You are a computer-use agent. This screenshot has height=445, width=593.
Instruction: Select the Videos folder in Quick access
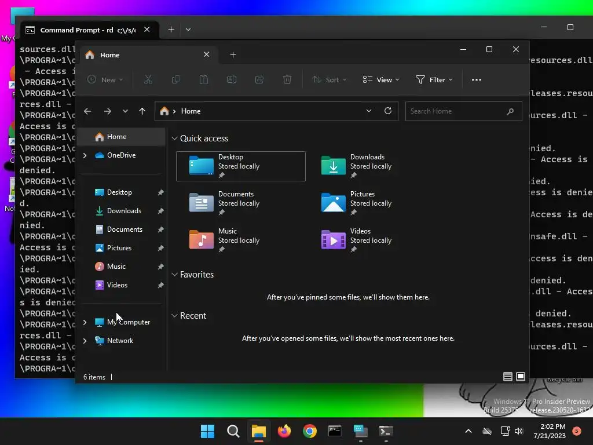[x=372, y=240]
